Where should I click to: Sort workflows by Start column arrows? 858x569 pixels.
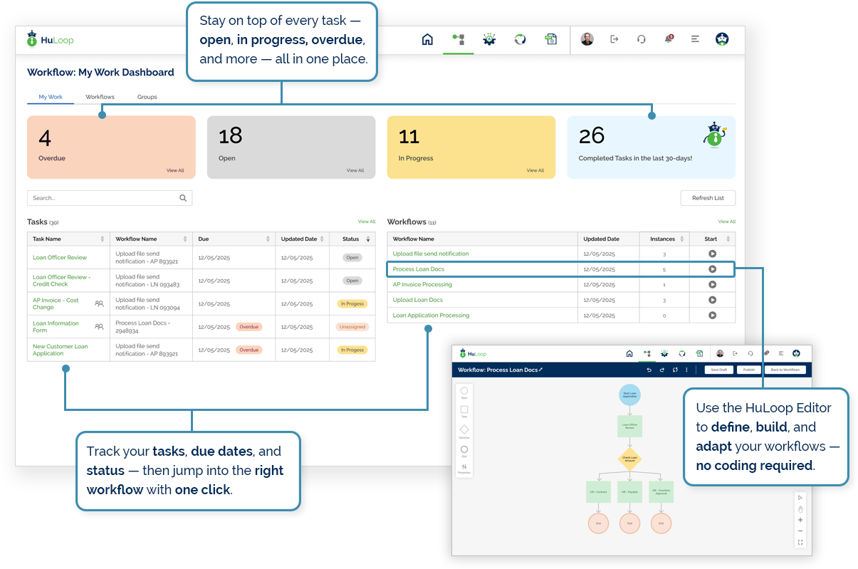[x=728, y=239]
